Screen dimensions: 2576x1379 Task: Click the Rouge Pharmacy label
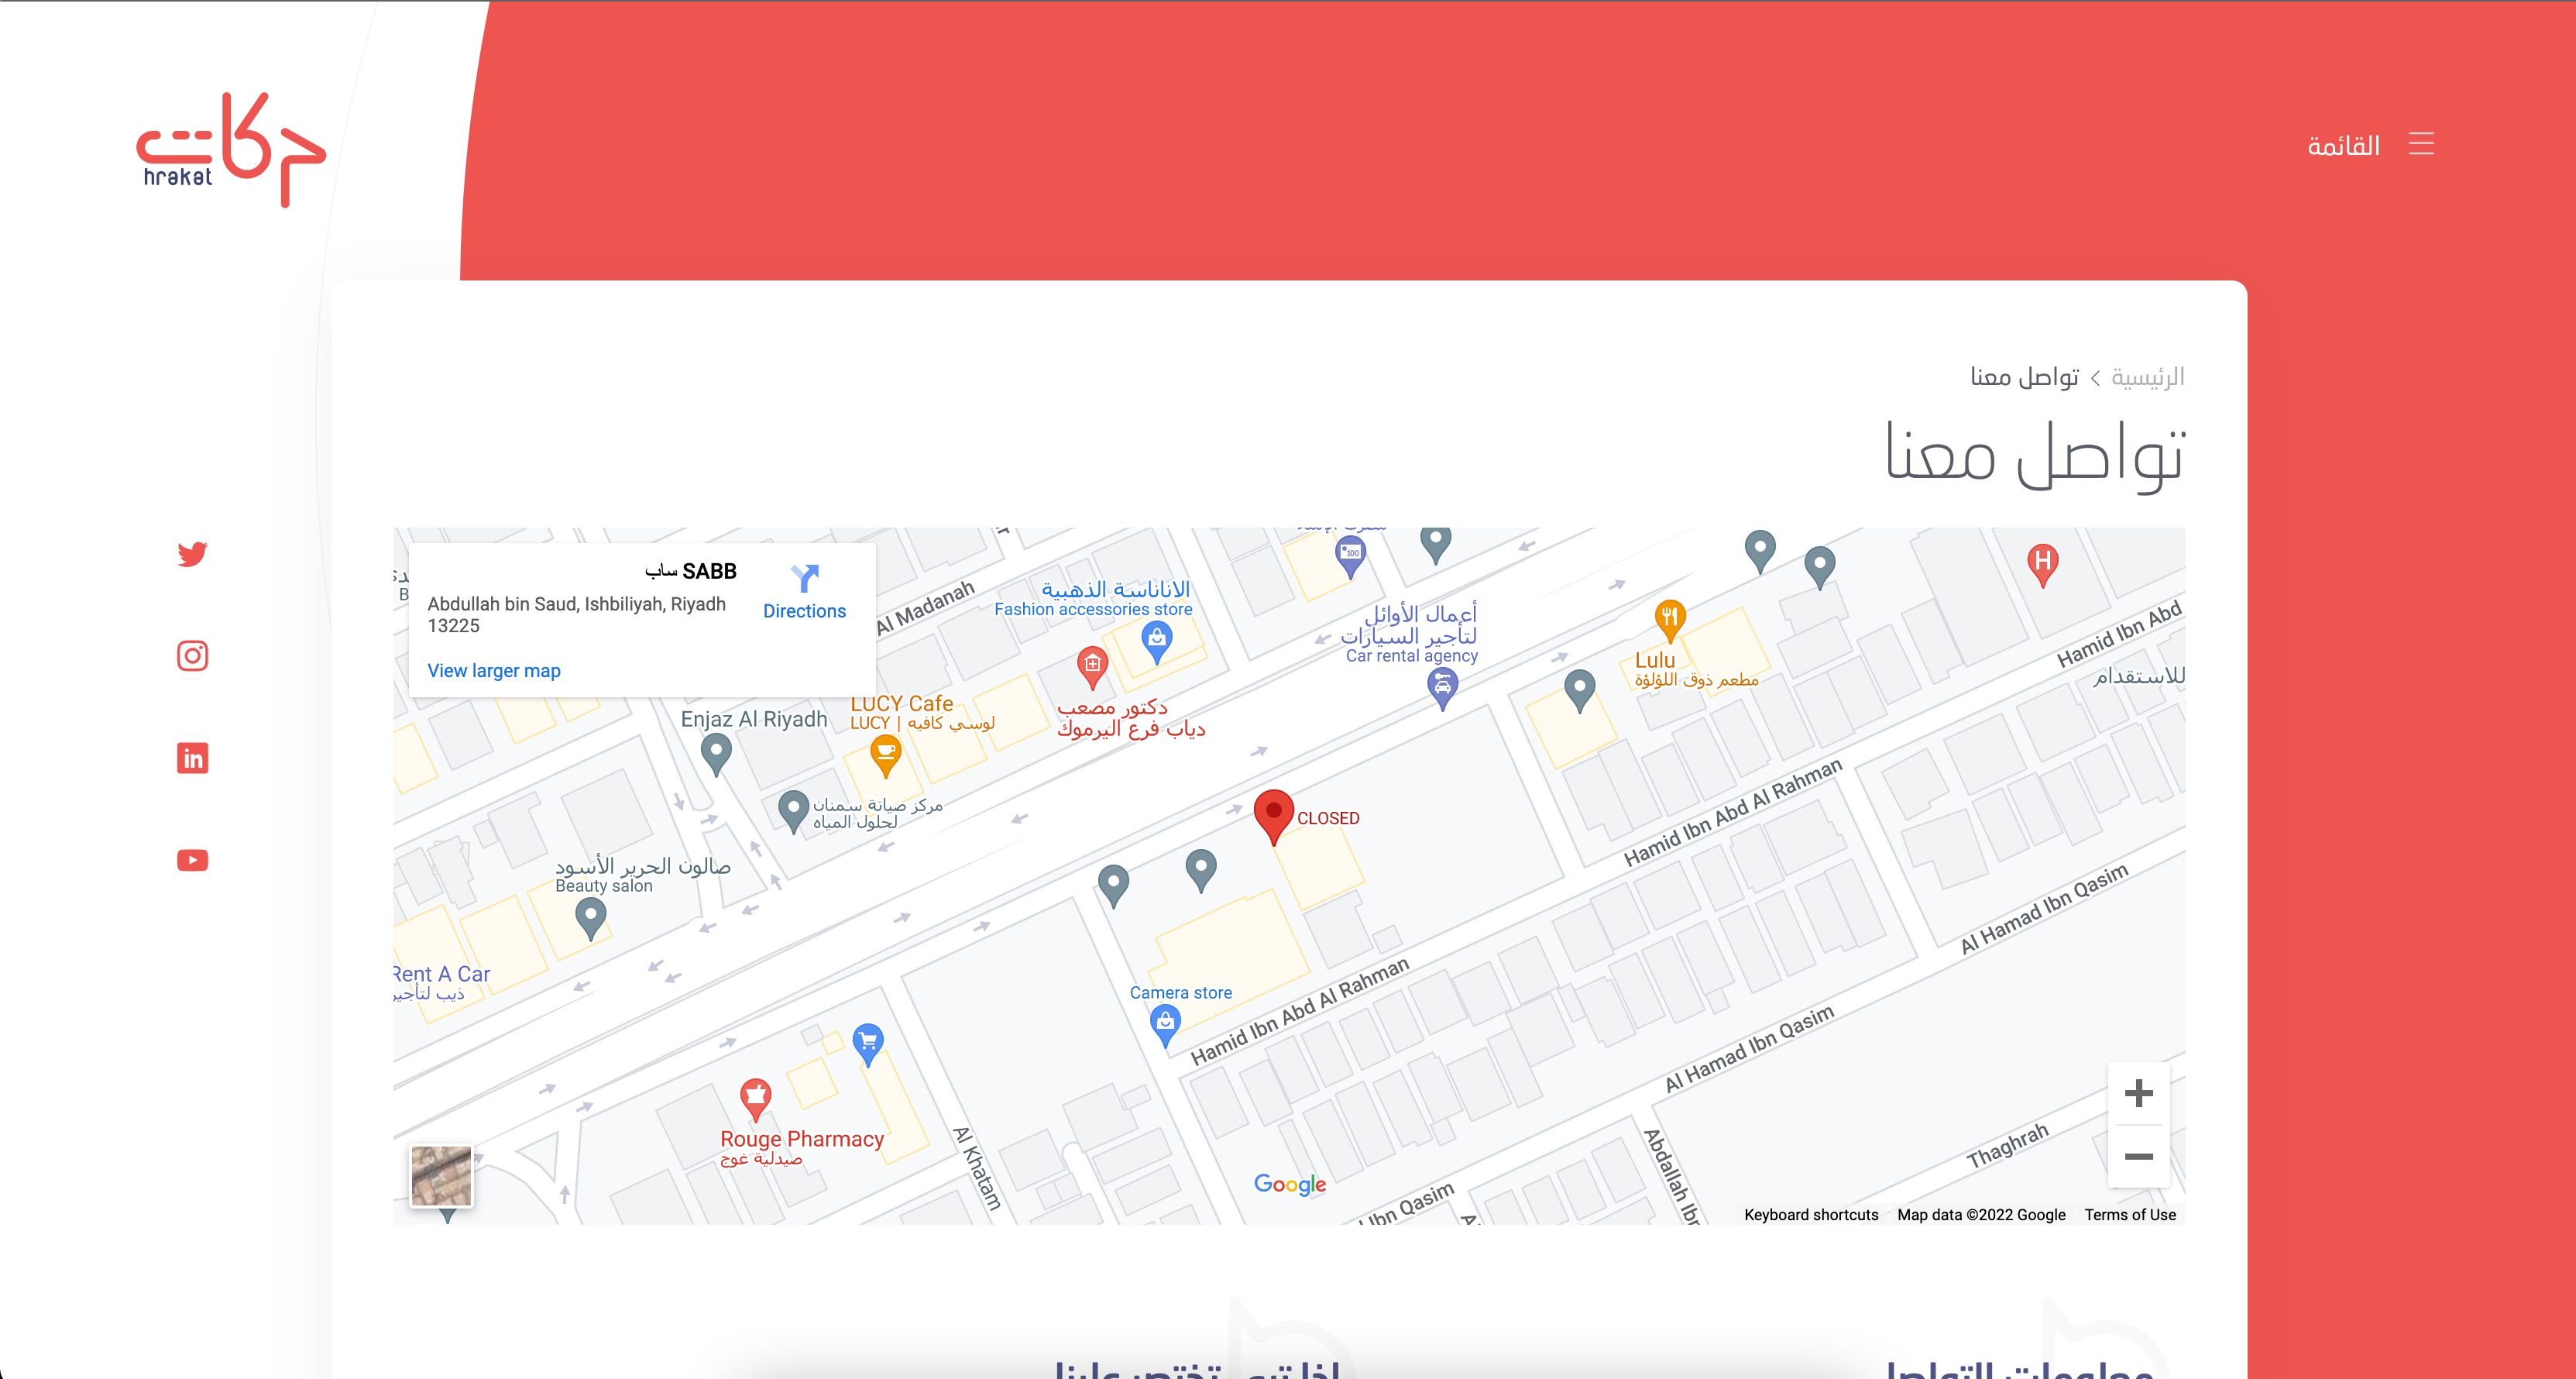coord(802,1139)
